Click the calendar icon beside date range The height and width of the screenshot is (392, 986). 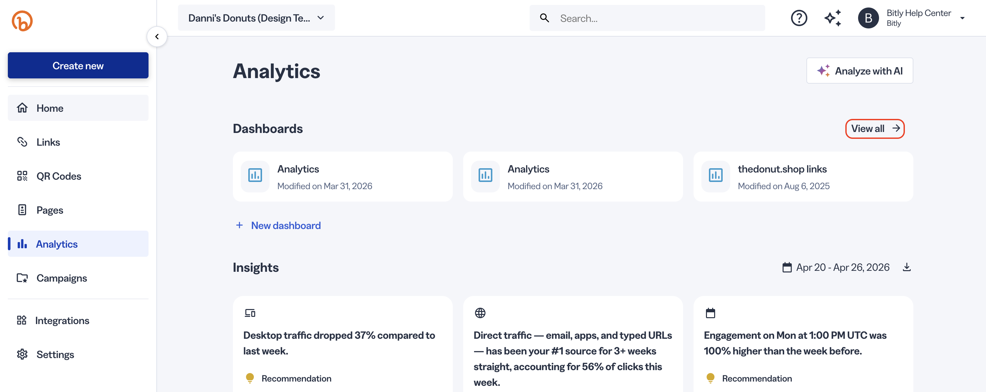pos(786,267)
